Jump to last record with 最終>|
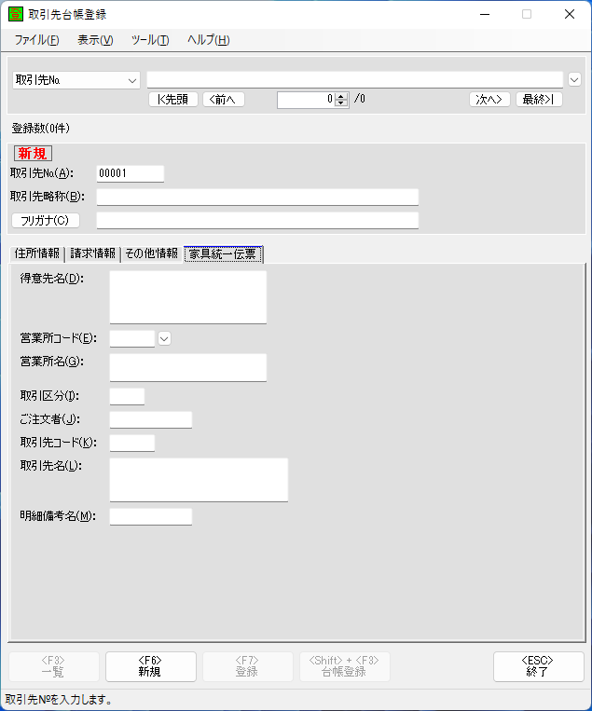592x711 pixels. [539, 100]
